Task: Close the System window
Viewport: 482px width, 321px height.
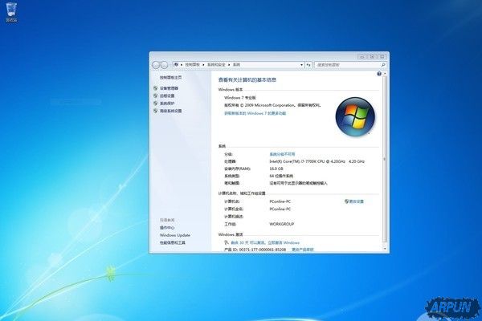Action: click(x=382, y=56)
